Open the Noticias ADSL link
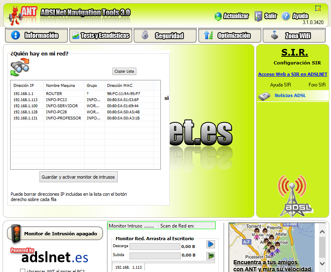Image resolution: width=331 pixels, height=272 pixels. [x=290, y=95]
